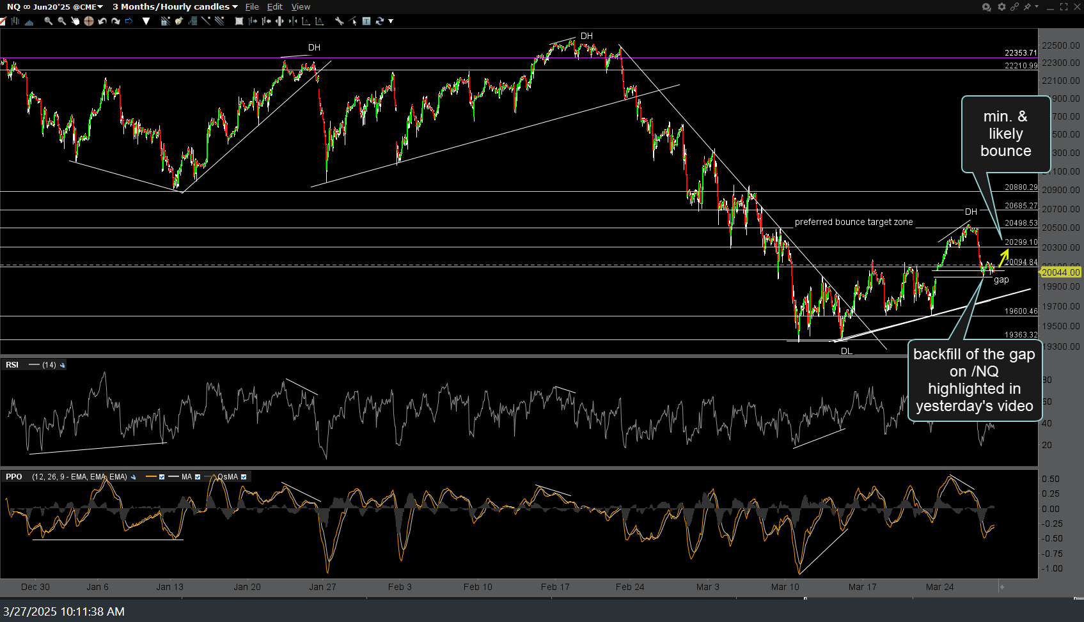Select the hand pan tool
Screen dimensions: 1084x622
point(75,21)
